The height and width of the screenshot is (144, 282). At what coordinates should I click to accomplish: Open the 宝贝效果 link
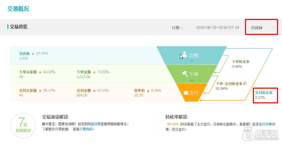(265, 124)
